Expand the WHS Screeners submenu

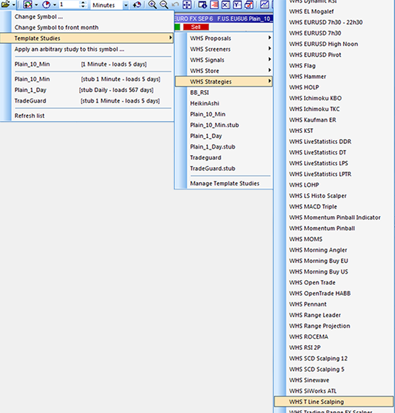pyautogui.click(x=224, y=49)
